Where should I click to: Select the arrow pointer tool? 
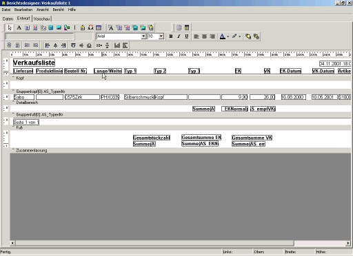10,28
